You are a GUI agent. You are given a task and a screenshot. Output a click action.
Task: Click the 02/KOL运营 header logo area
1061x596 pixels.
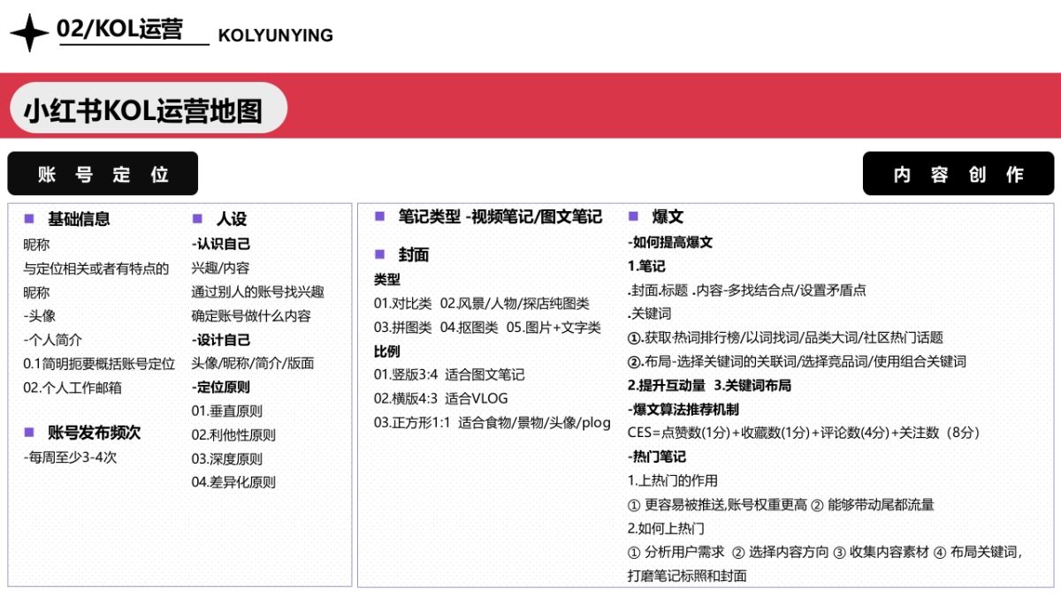(x=120, y=28)
